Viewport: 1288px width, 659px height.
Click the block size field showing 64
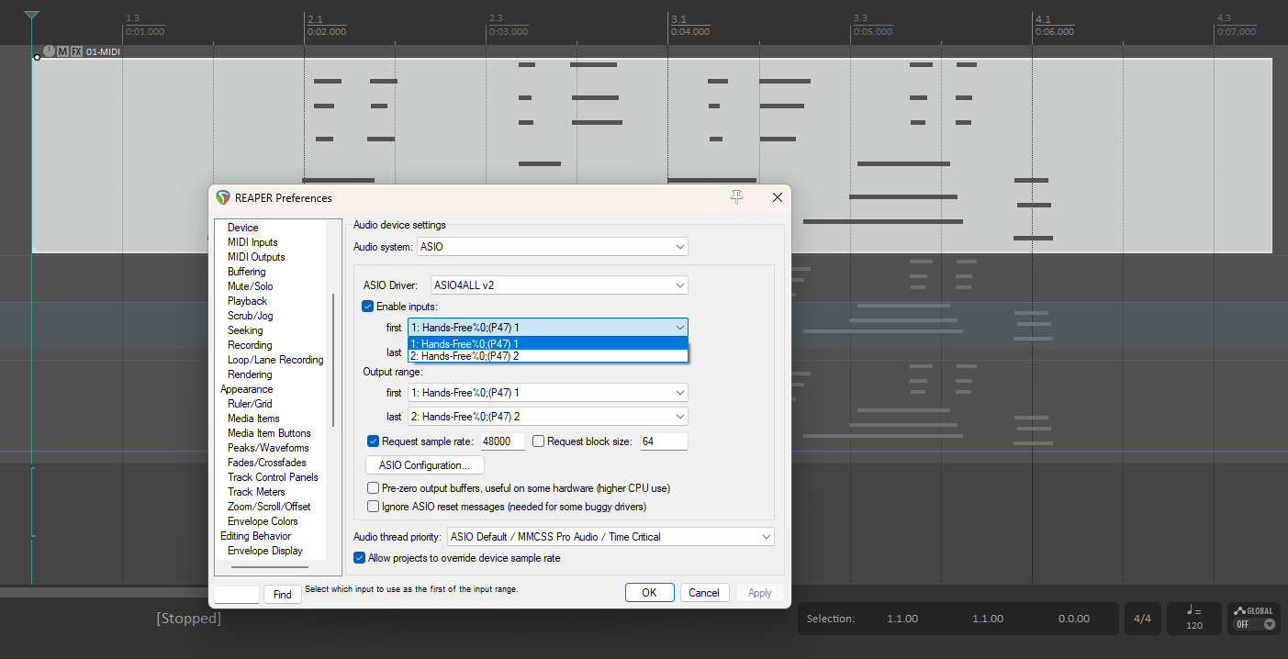tap(664, 441)
